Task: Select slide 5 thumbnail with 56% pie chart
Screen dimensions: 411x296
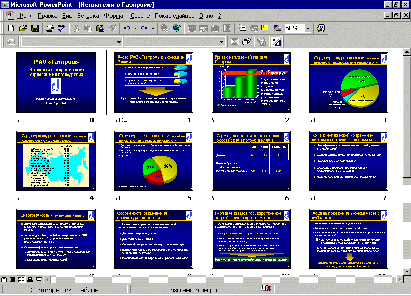Action: pyautogui.click(x=154, y=160)
